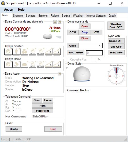The image size is (128, 142).
Task: Switch to the Weather tab
Action: tap(78, 16)
